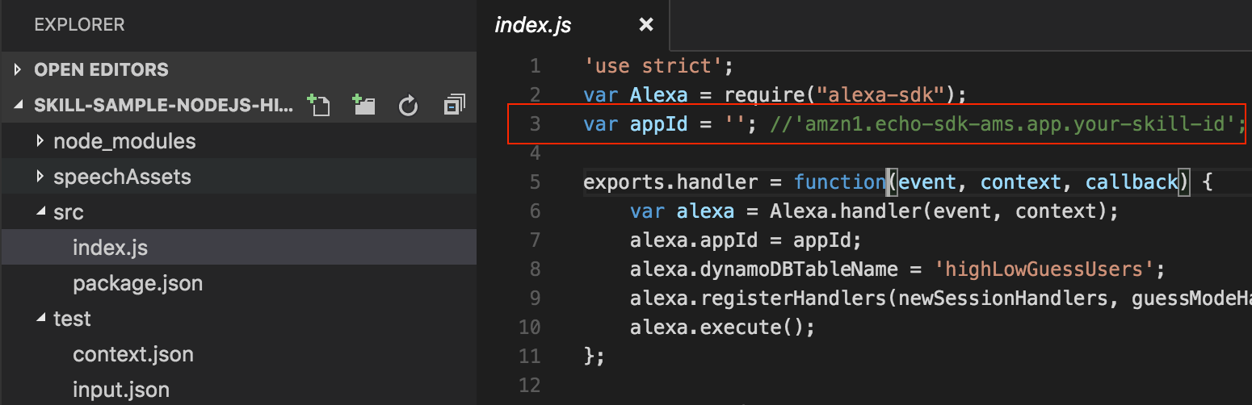
Task: Refresh the Explorer file tree
Action: [409, 105]
